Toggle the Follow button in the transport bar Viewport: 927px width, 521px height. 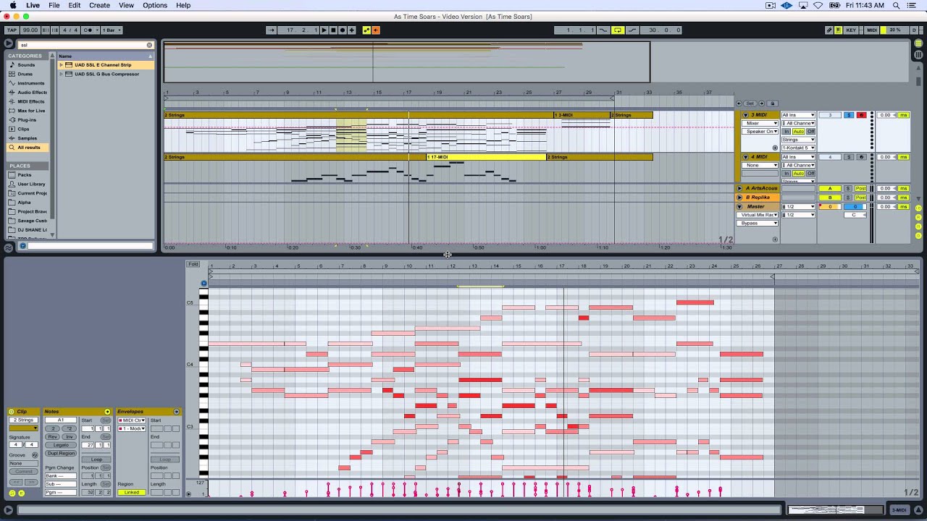coord(272,30)
